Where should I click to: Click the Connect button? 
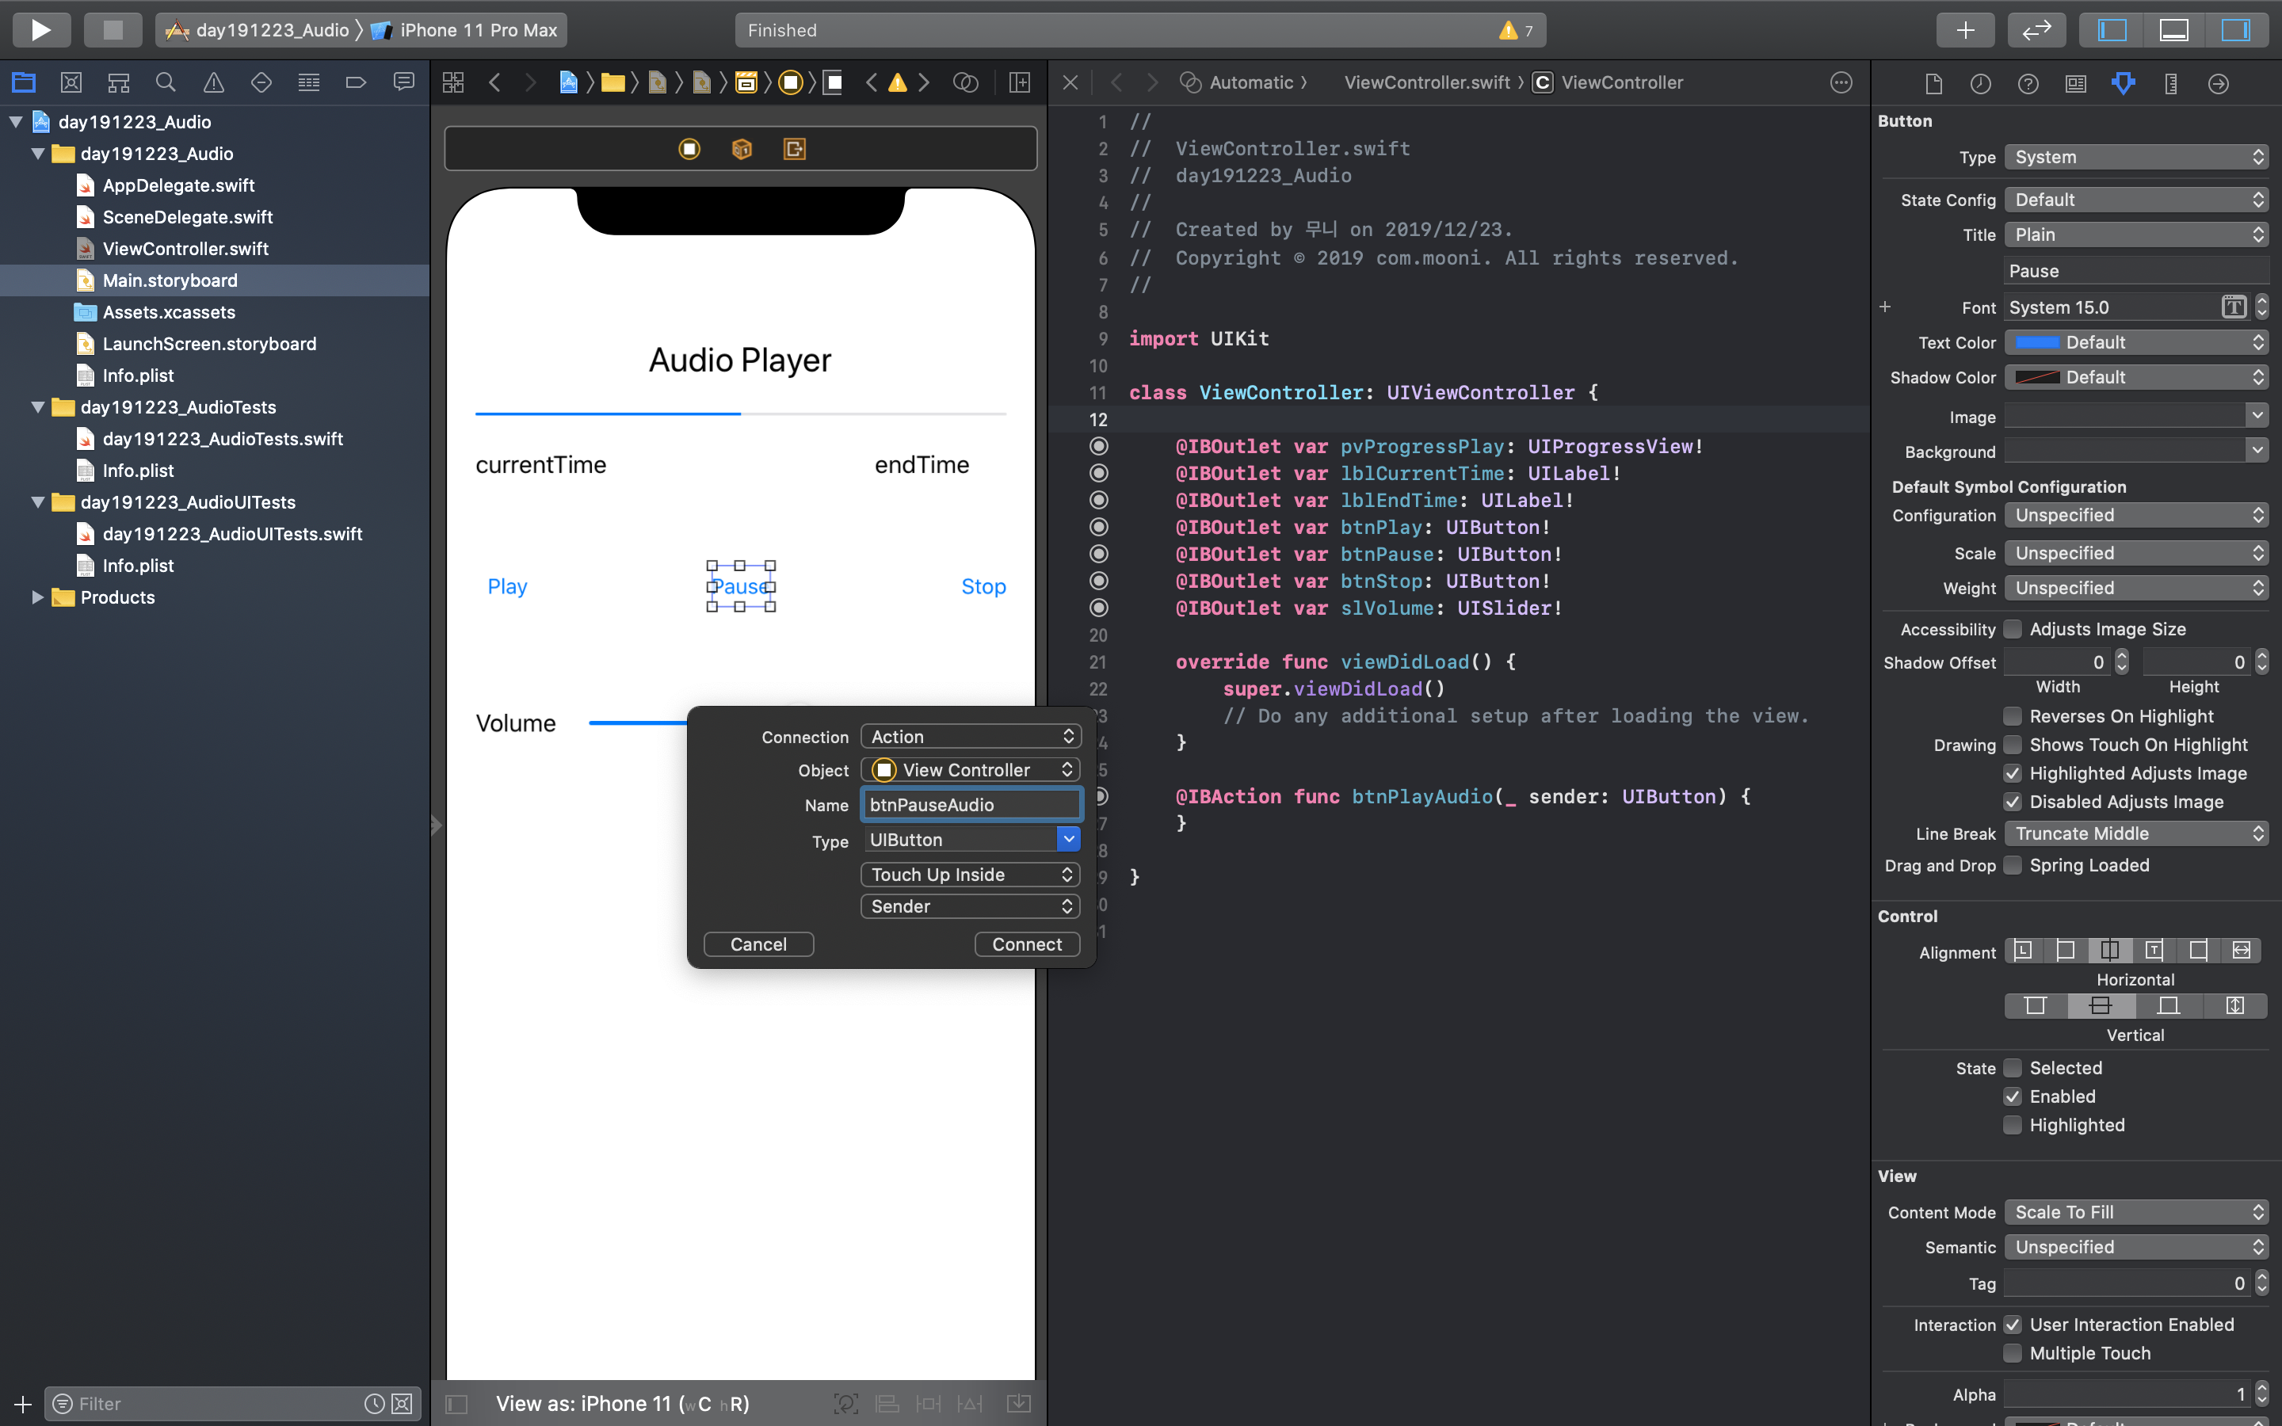1026,944
